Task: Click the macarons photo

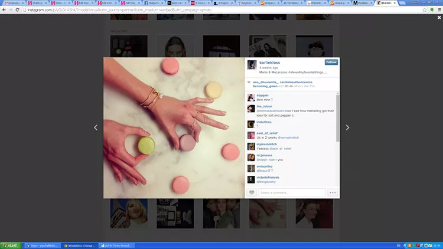Action: (174, 127)
